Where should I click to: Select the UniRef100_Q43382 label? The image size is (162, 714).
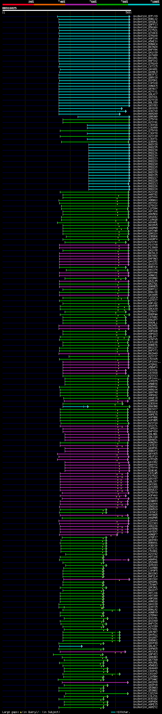point(145,462)
